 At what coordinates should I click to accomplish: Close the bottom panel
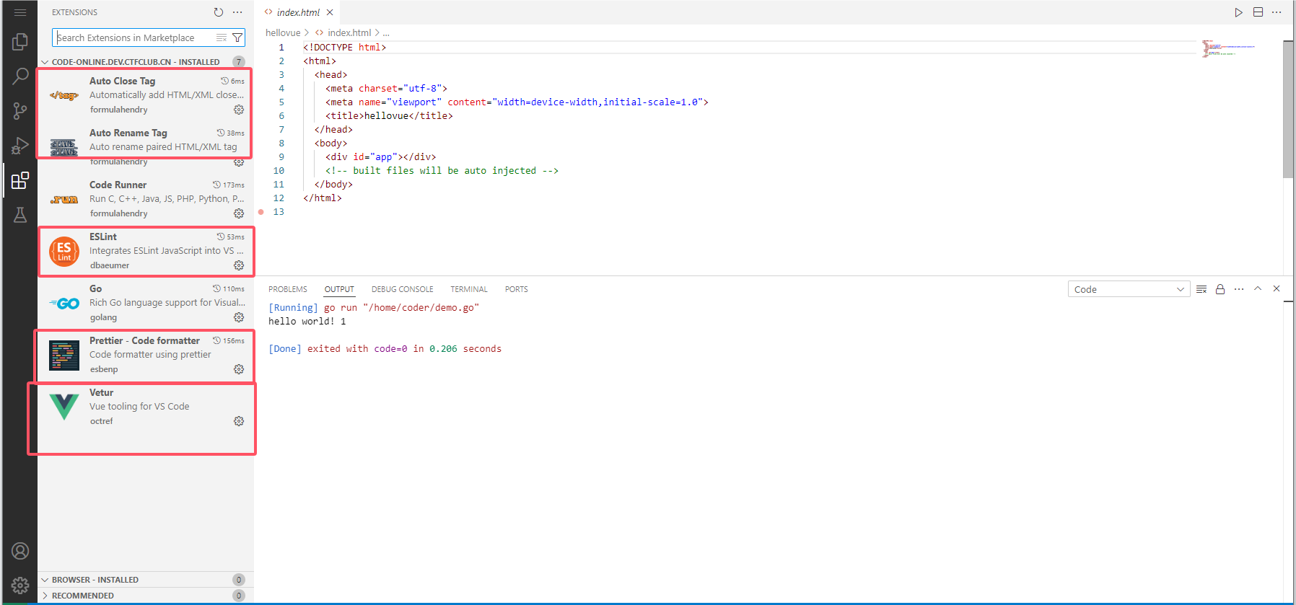coord(1277,288)
